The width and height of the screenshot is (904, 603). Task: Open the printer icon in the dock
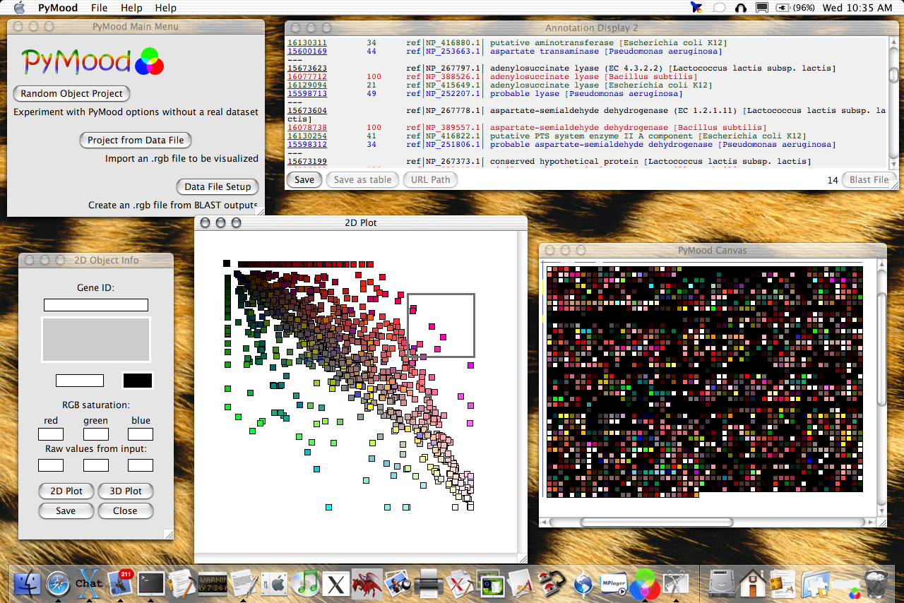tap(429, 583)
